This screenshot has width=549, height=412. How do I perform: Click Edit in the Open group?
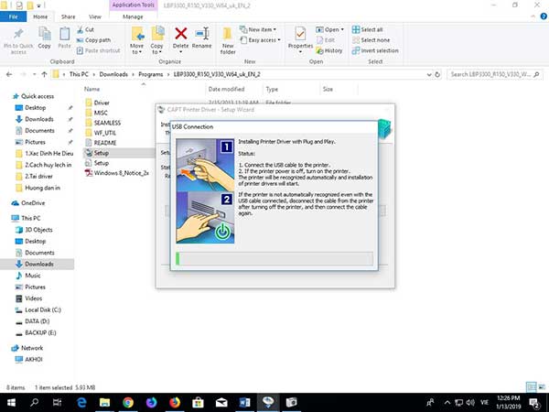pyautogui.click(x=326, y=40)
